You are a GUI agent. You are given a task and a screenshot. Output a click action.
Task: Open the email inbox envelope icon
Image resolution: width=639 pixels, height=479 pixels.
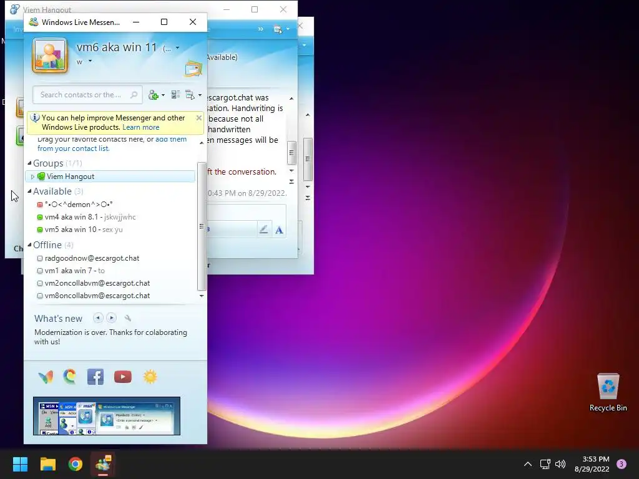point(193,69)
